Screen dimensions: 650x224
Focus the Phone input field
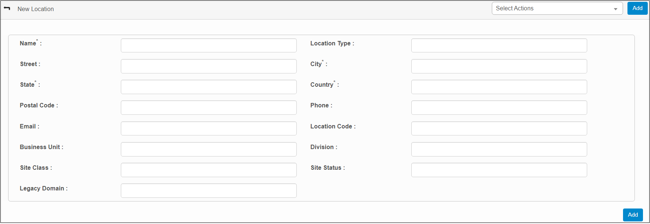pyautogui.click(x=499, y=107)
